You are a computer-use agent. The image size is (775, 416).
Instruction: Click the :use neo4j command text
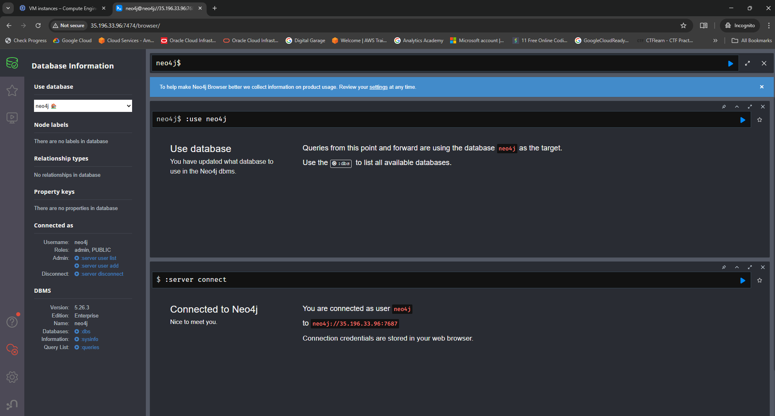(206, 119)
